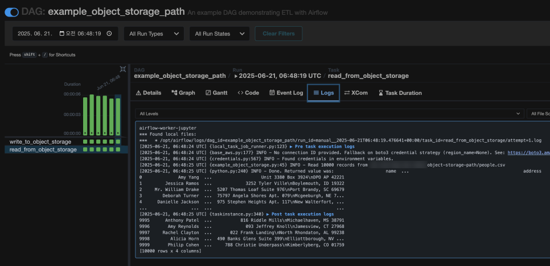Viewport: 550px width, 266px height.
Task: Click first task square in write_to_object_storage row
Action: click(85, 142)
